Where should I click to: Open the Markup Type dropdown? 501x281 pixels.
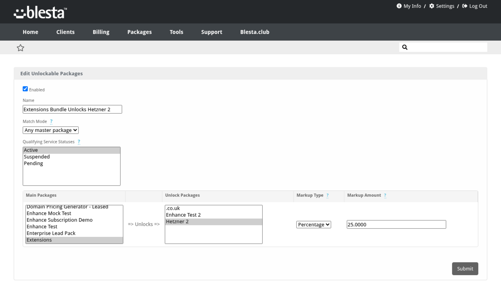point(314,225)
